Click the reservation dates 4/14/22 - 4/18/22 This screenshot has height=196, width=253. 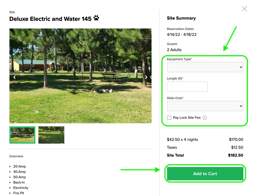(182, 35)
